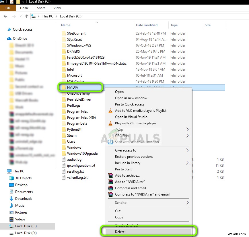Click the Up arrow to go to This PC
The image size is (249, 237).
27,16
